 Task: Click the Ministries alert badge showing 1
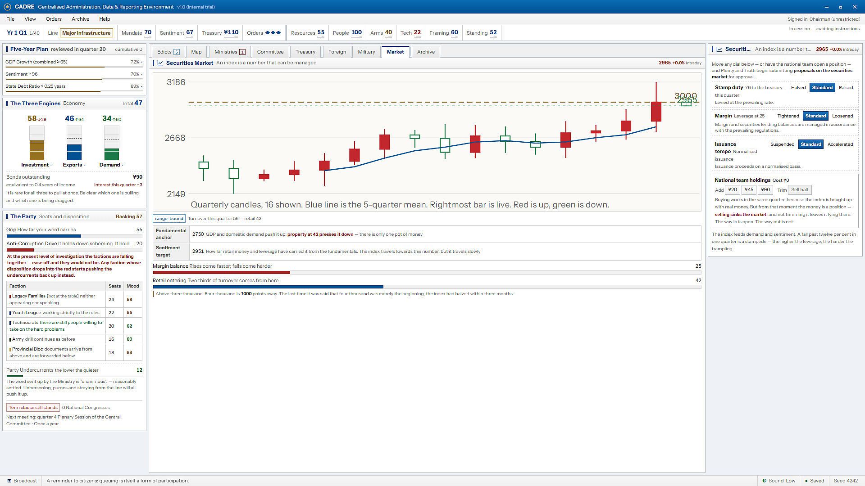pos(242,52)
